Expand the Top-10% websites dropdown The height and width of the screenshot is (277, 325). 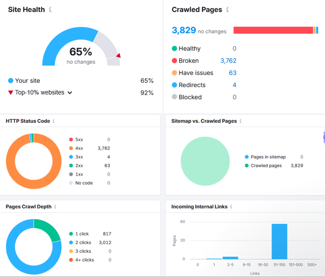(x=70, y=93)
